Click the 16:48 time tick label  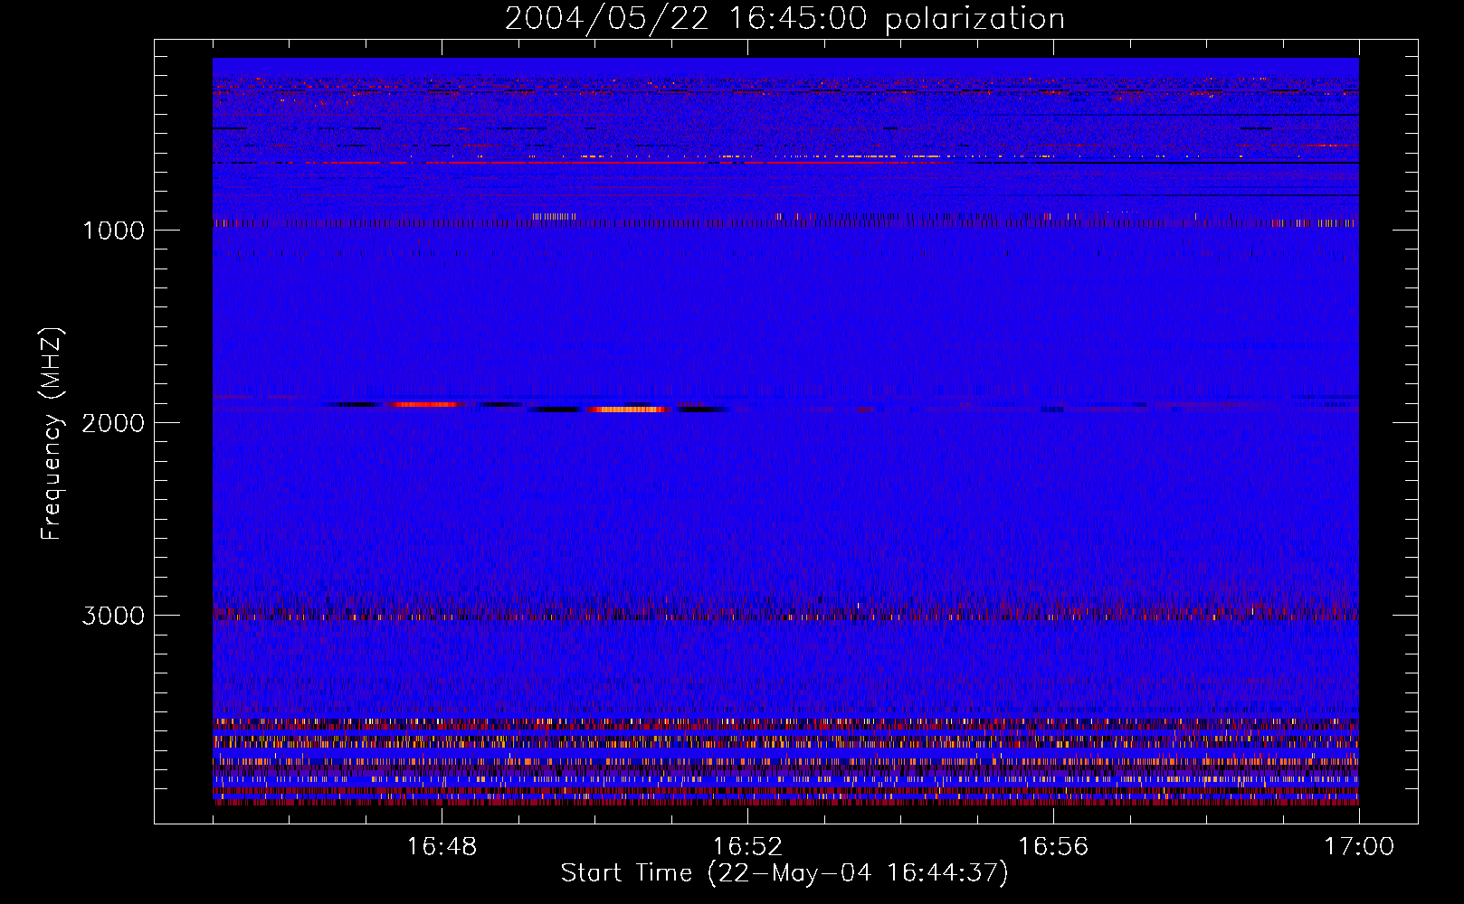coord(442,847)
